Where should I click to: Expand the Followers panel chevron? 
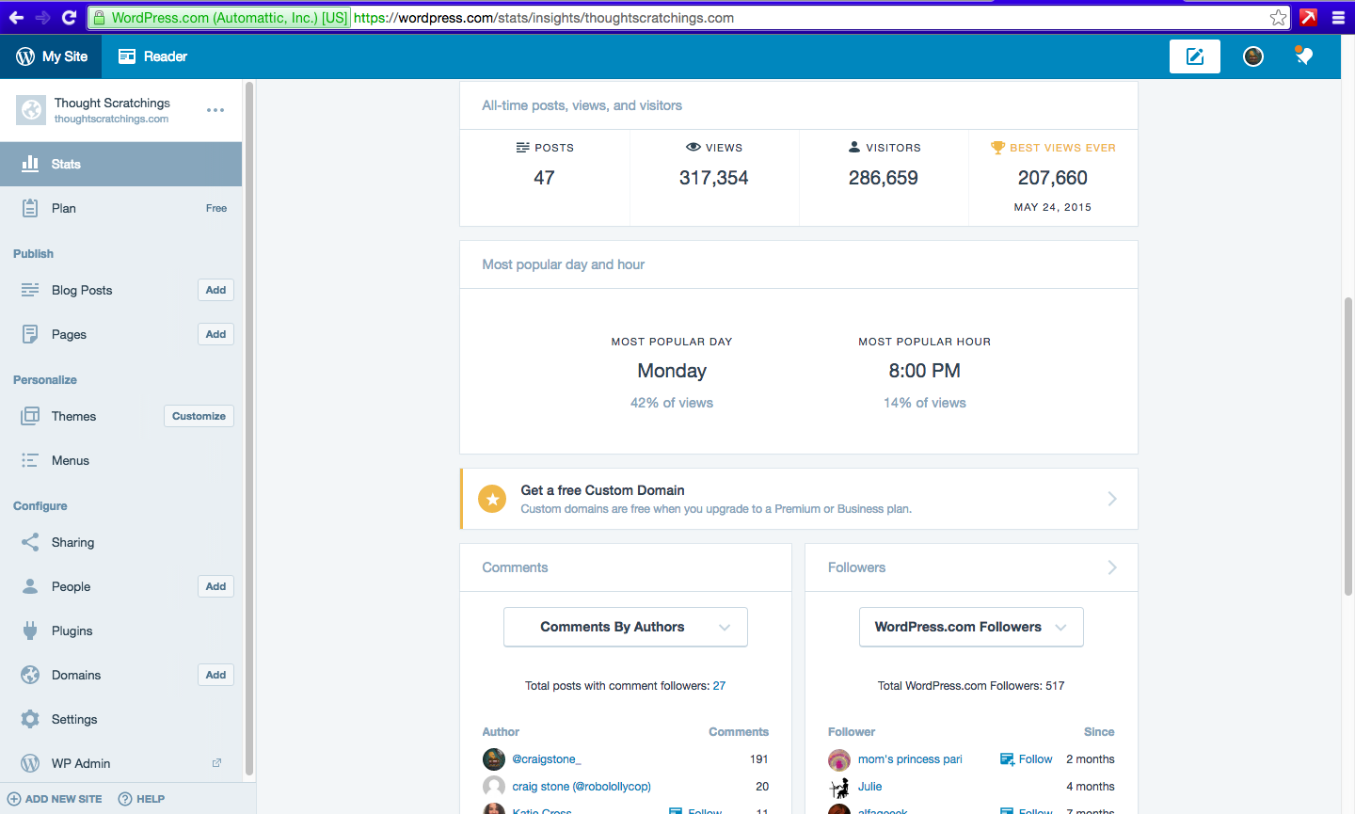pyautogui.click(x=1112, y=567)
